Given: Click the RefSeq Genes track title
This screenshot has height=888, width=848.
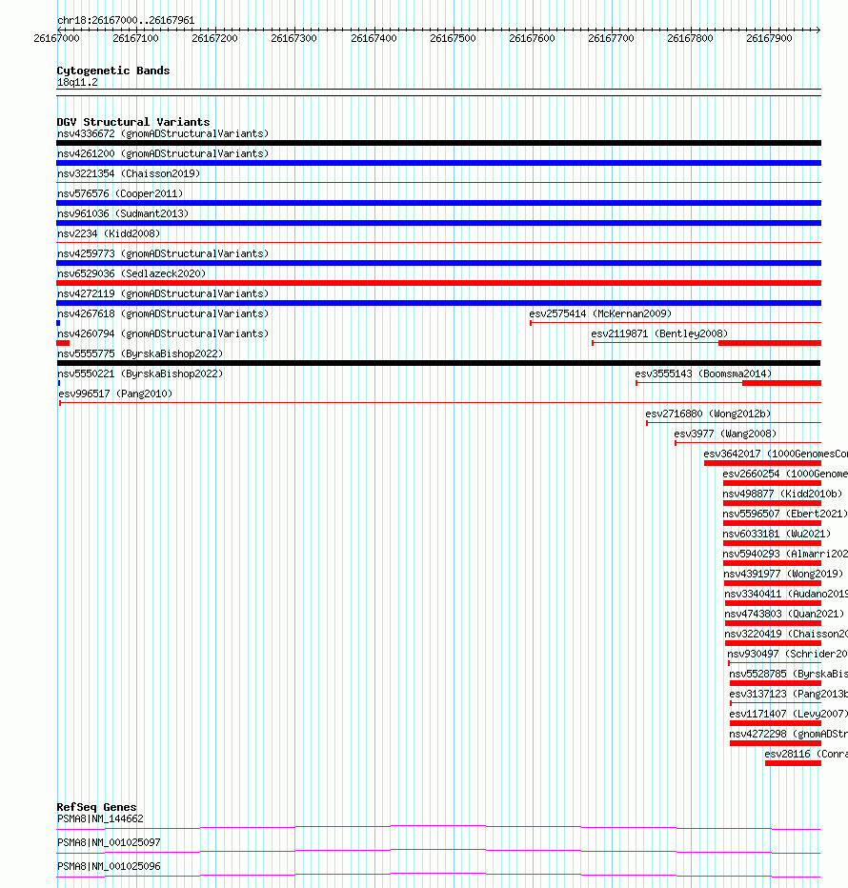Looking at the screenshot, I should tap(96, 807).
